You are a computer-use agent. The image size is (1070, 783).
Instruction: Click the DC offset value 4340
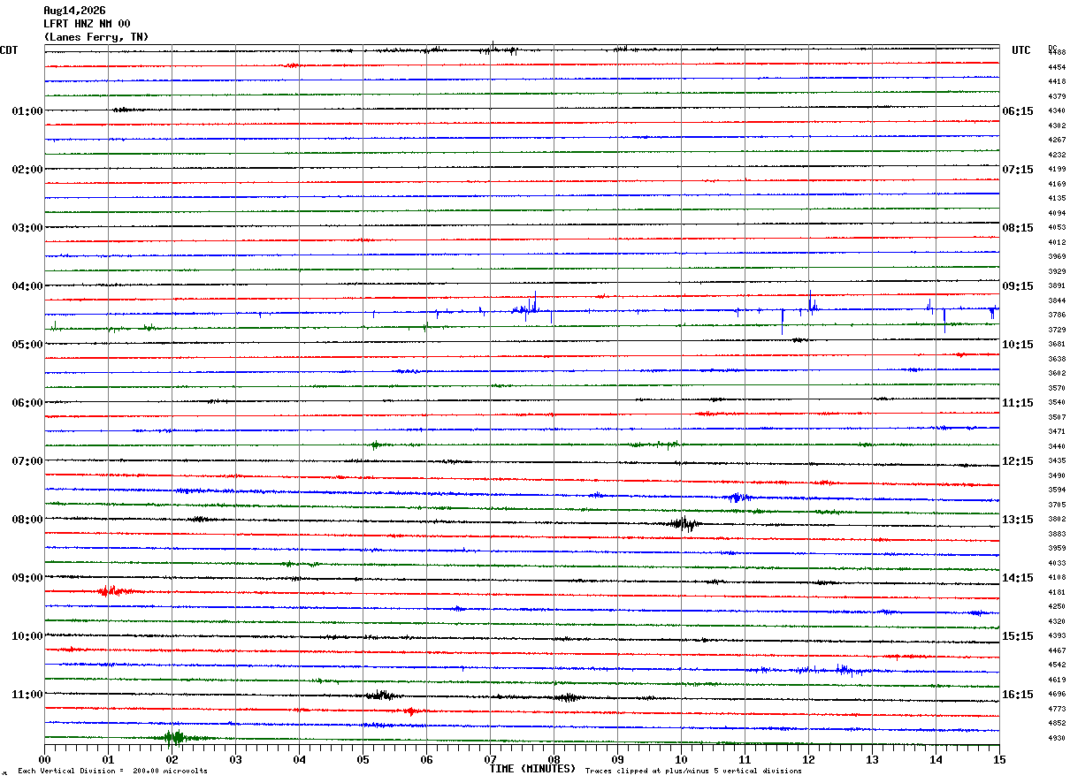pyautogui.click(x=1057, y=111)
